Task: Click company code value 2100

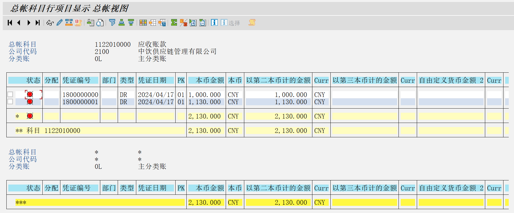Action: (x=102, y=52)
